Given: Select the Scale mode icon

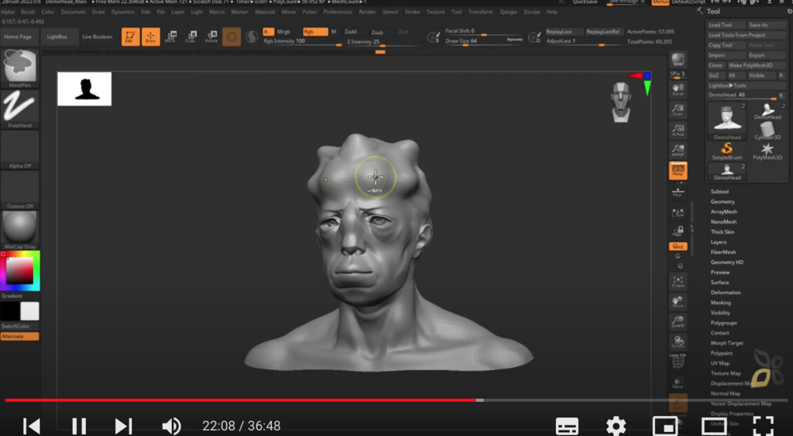Looking at the screenshot, I should [x=191, y=37].
